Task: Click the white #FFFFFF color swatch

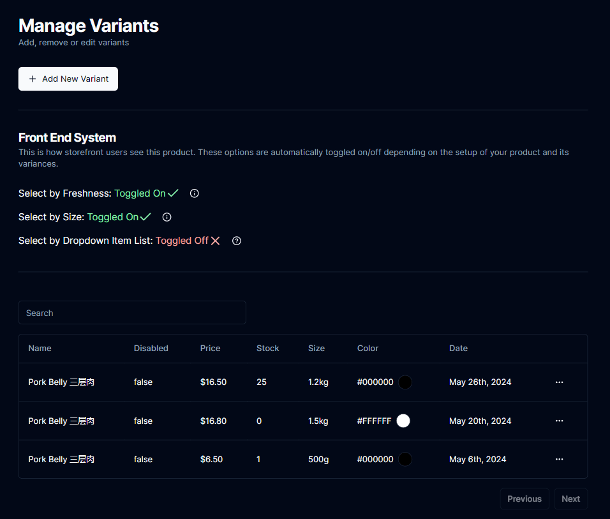Action: (x=403, y=421)
